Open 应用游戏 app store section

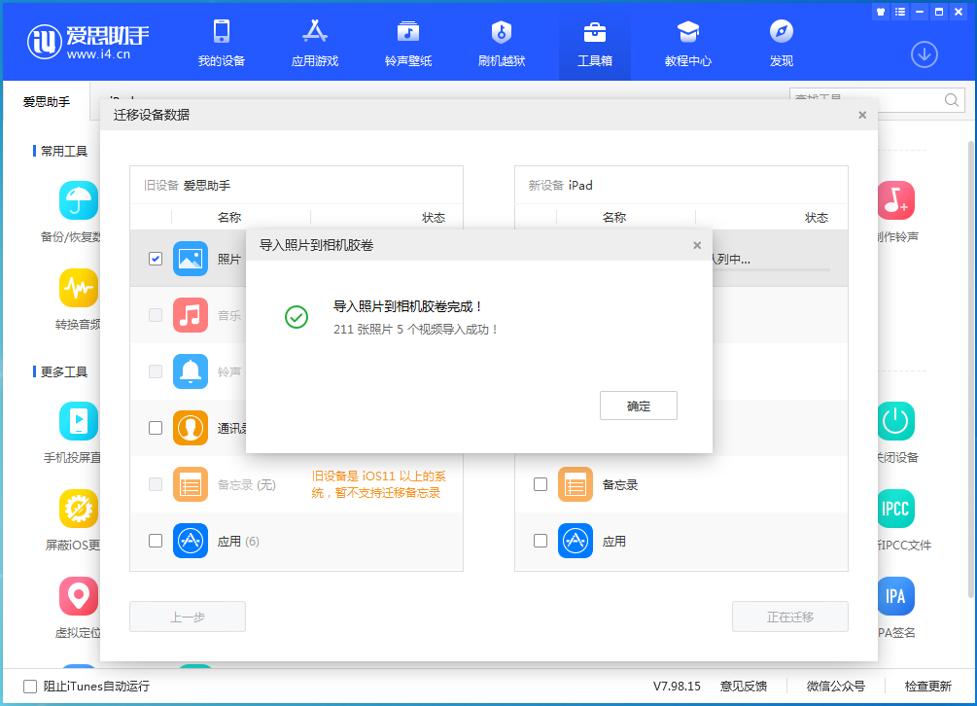click(x=315, y=44)
